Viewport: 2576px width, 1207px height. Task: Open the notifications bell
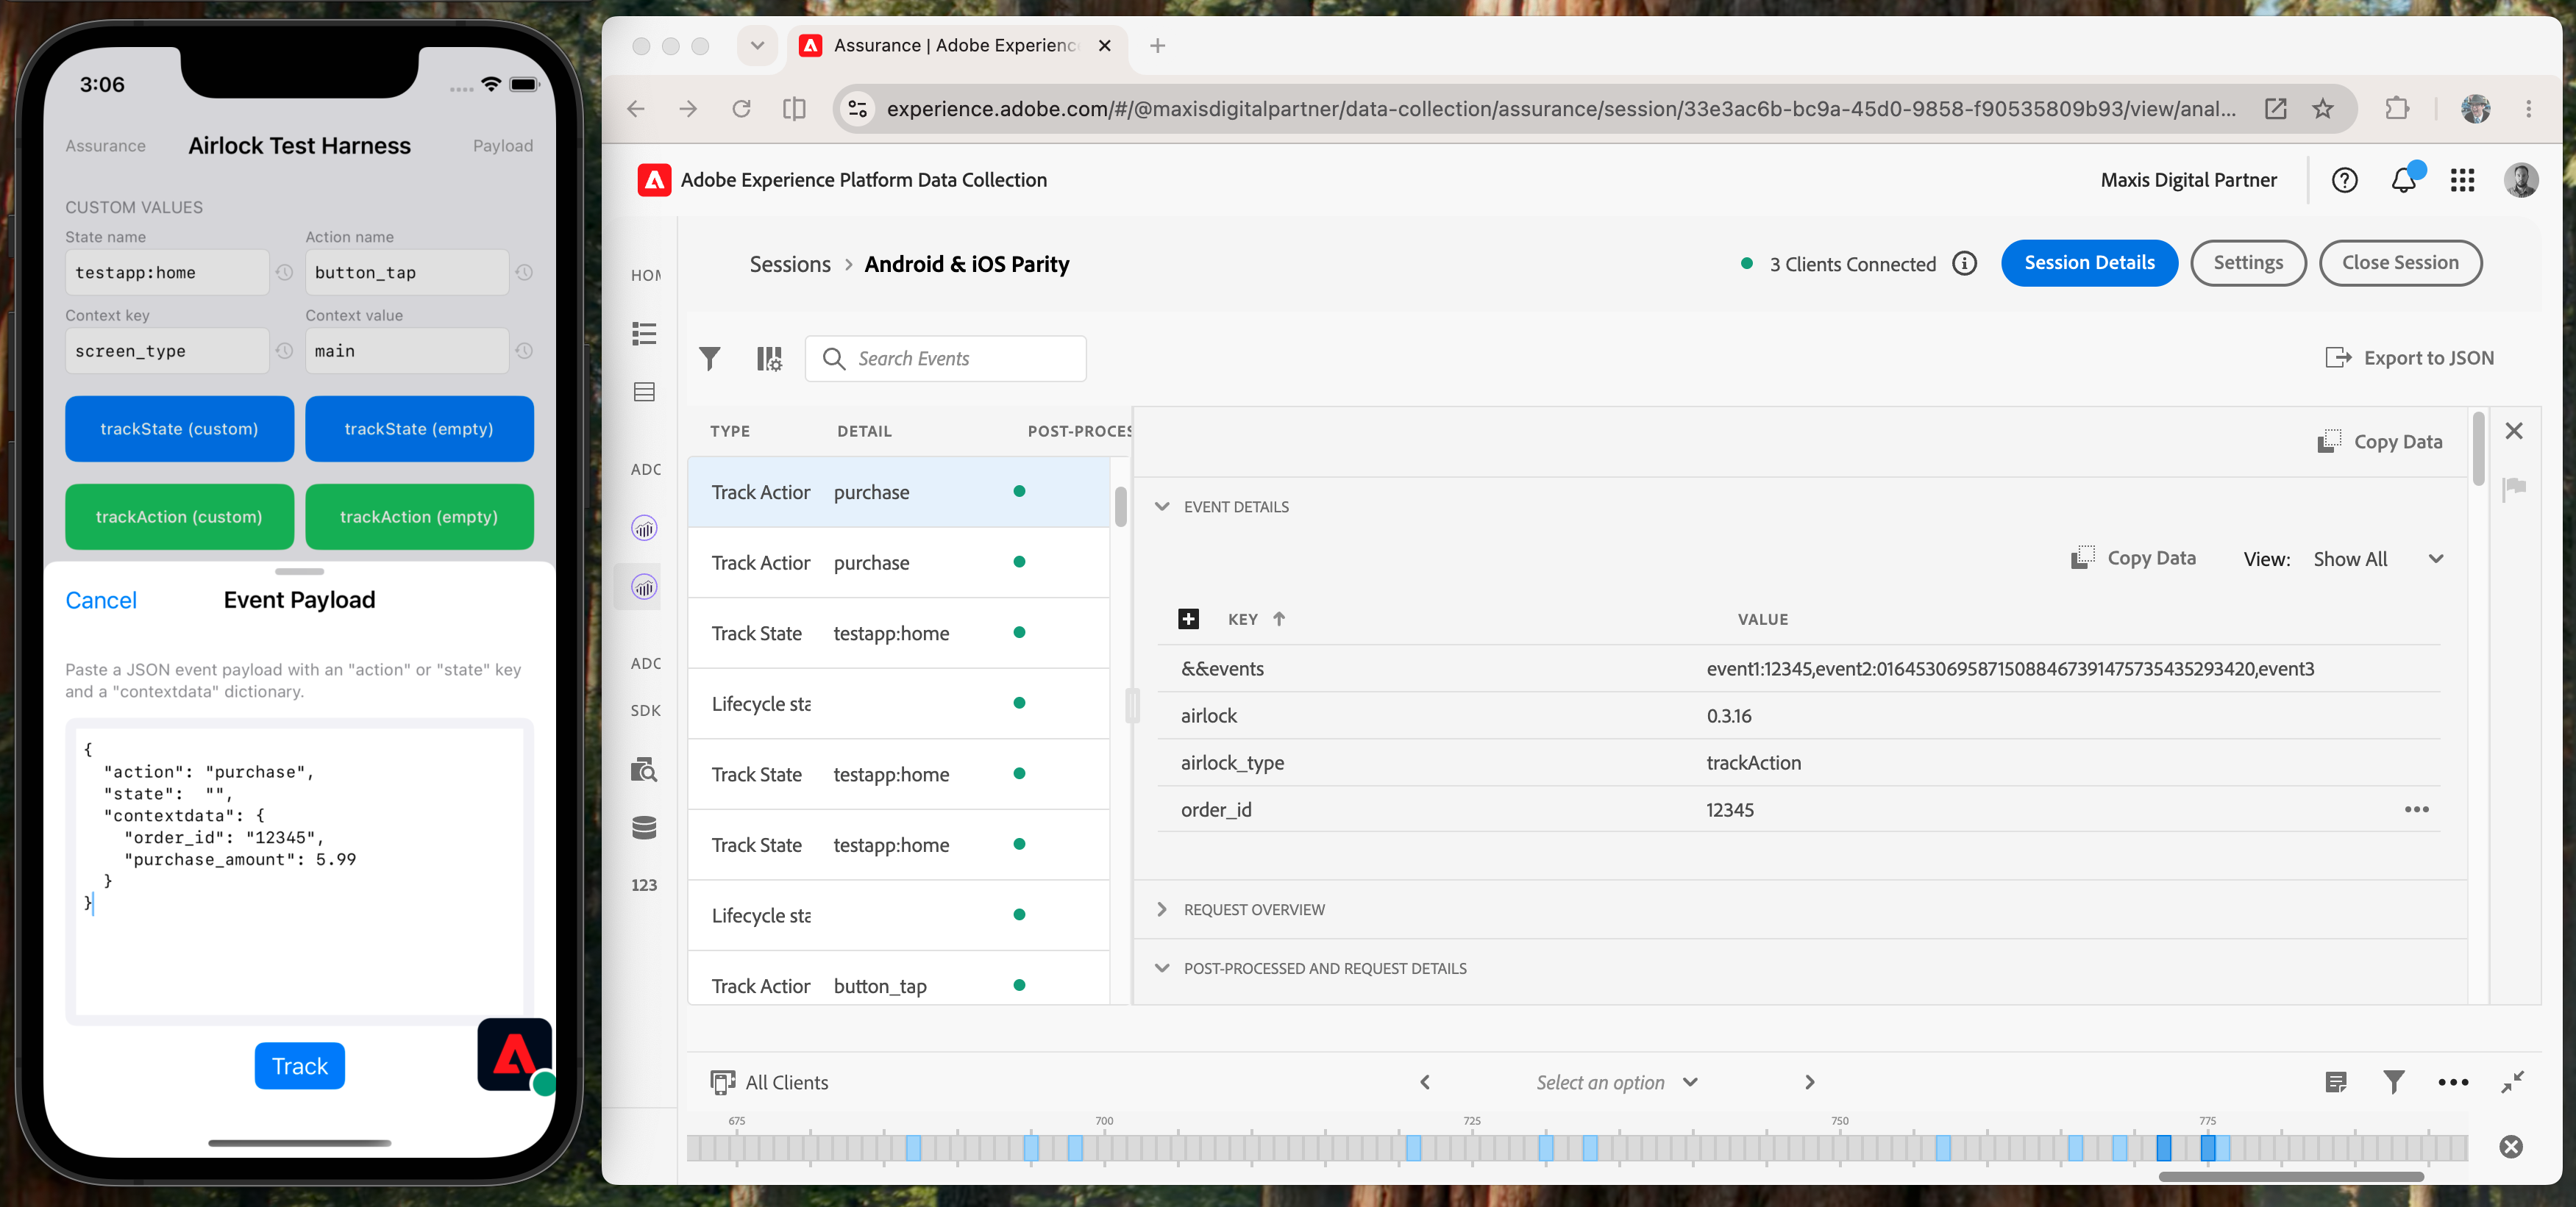(x=2404, y=180)
